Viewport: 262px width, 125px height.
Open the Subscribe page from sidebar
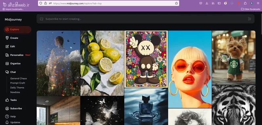[14, 109]
